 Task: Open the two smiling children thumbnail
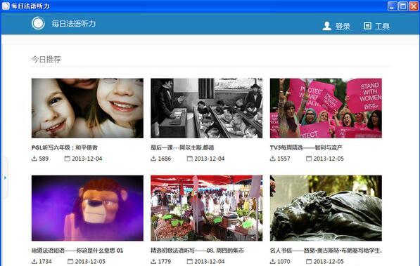(87, 108)
